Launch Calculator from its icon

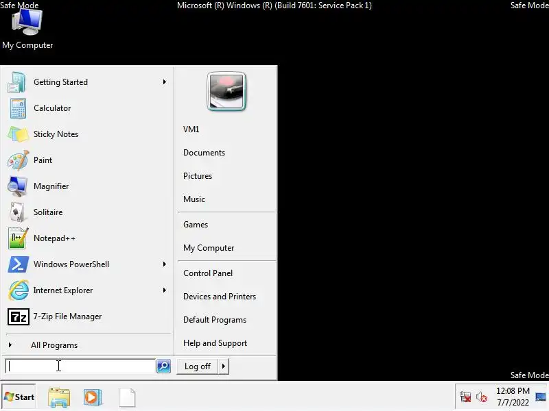[18, 108]
